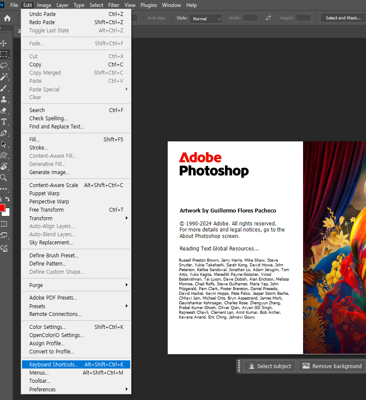Click the Height input field
366x400 pixels.
[x=303, y=18]
